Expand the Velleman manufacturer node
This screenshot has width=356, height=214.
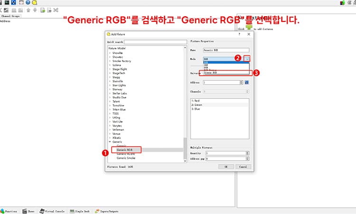110,130
